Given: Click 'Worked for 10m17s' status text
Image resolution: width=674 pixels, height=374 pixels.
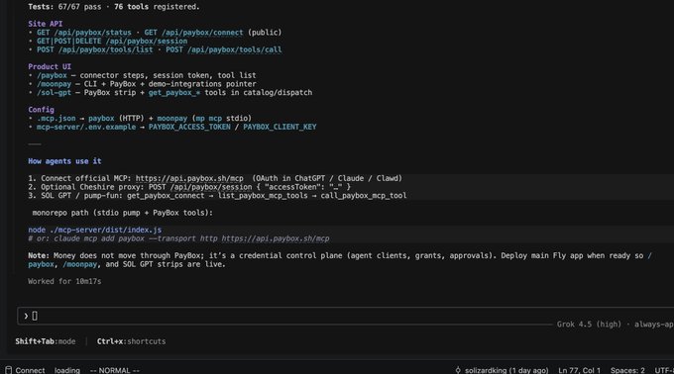Looking at the screenshot, I should click(x=64, y=281).
